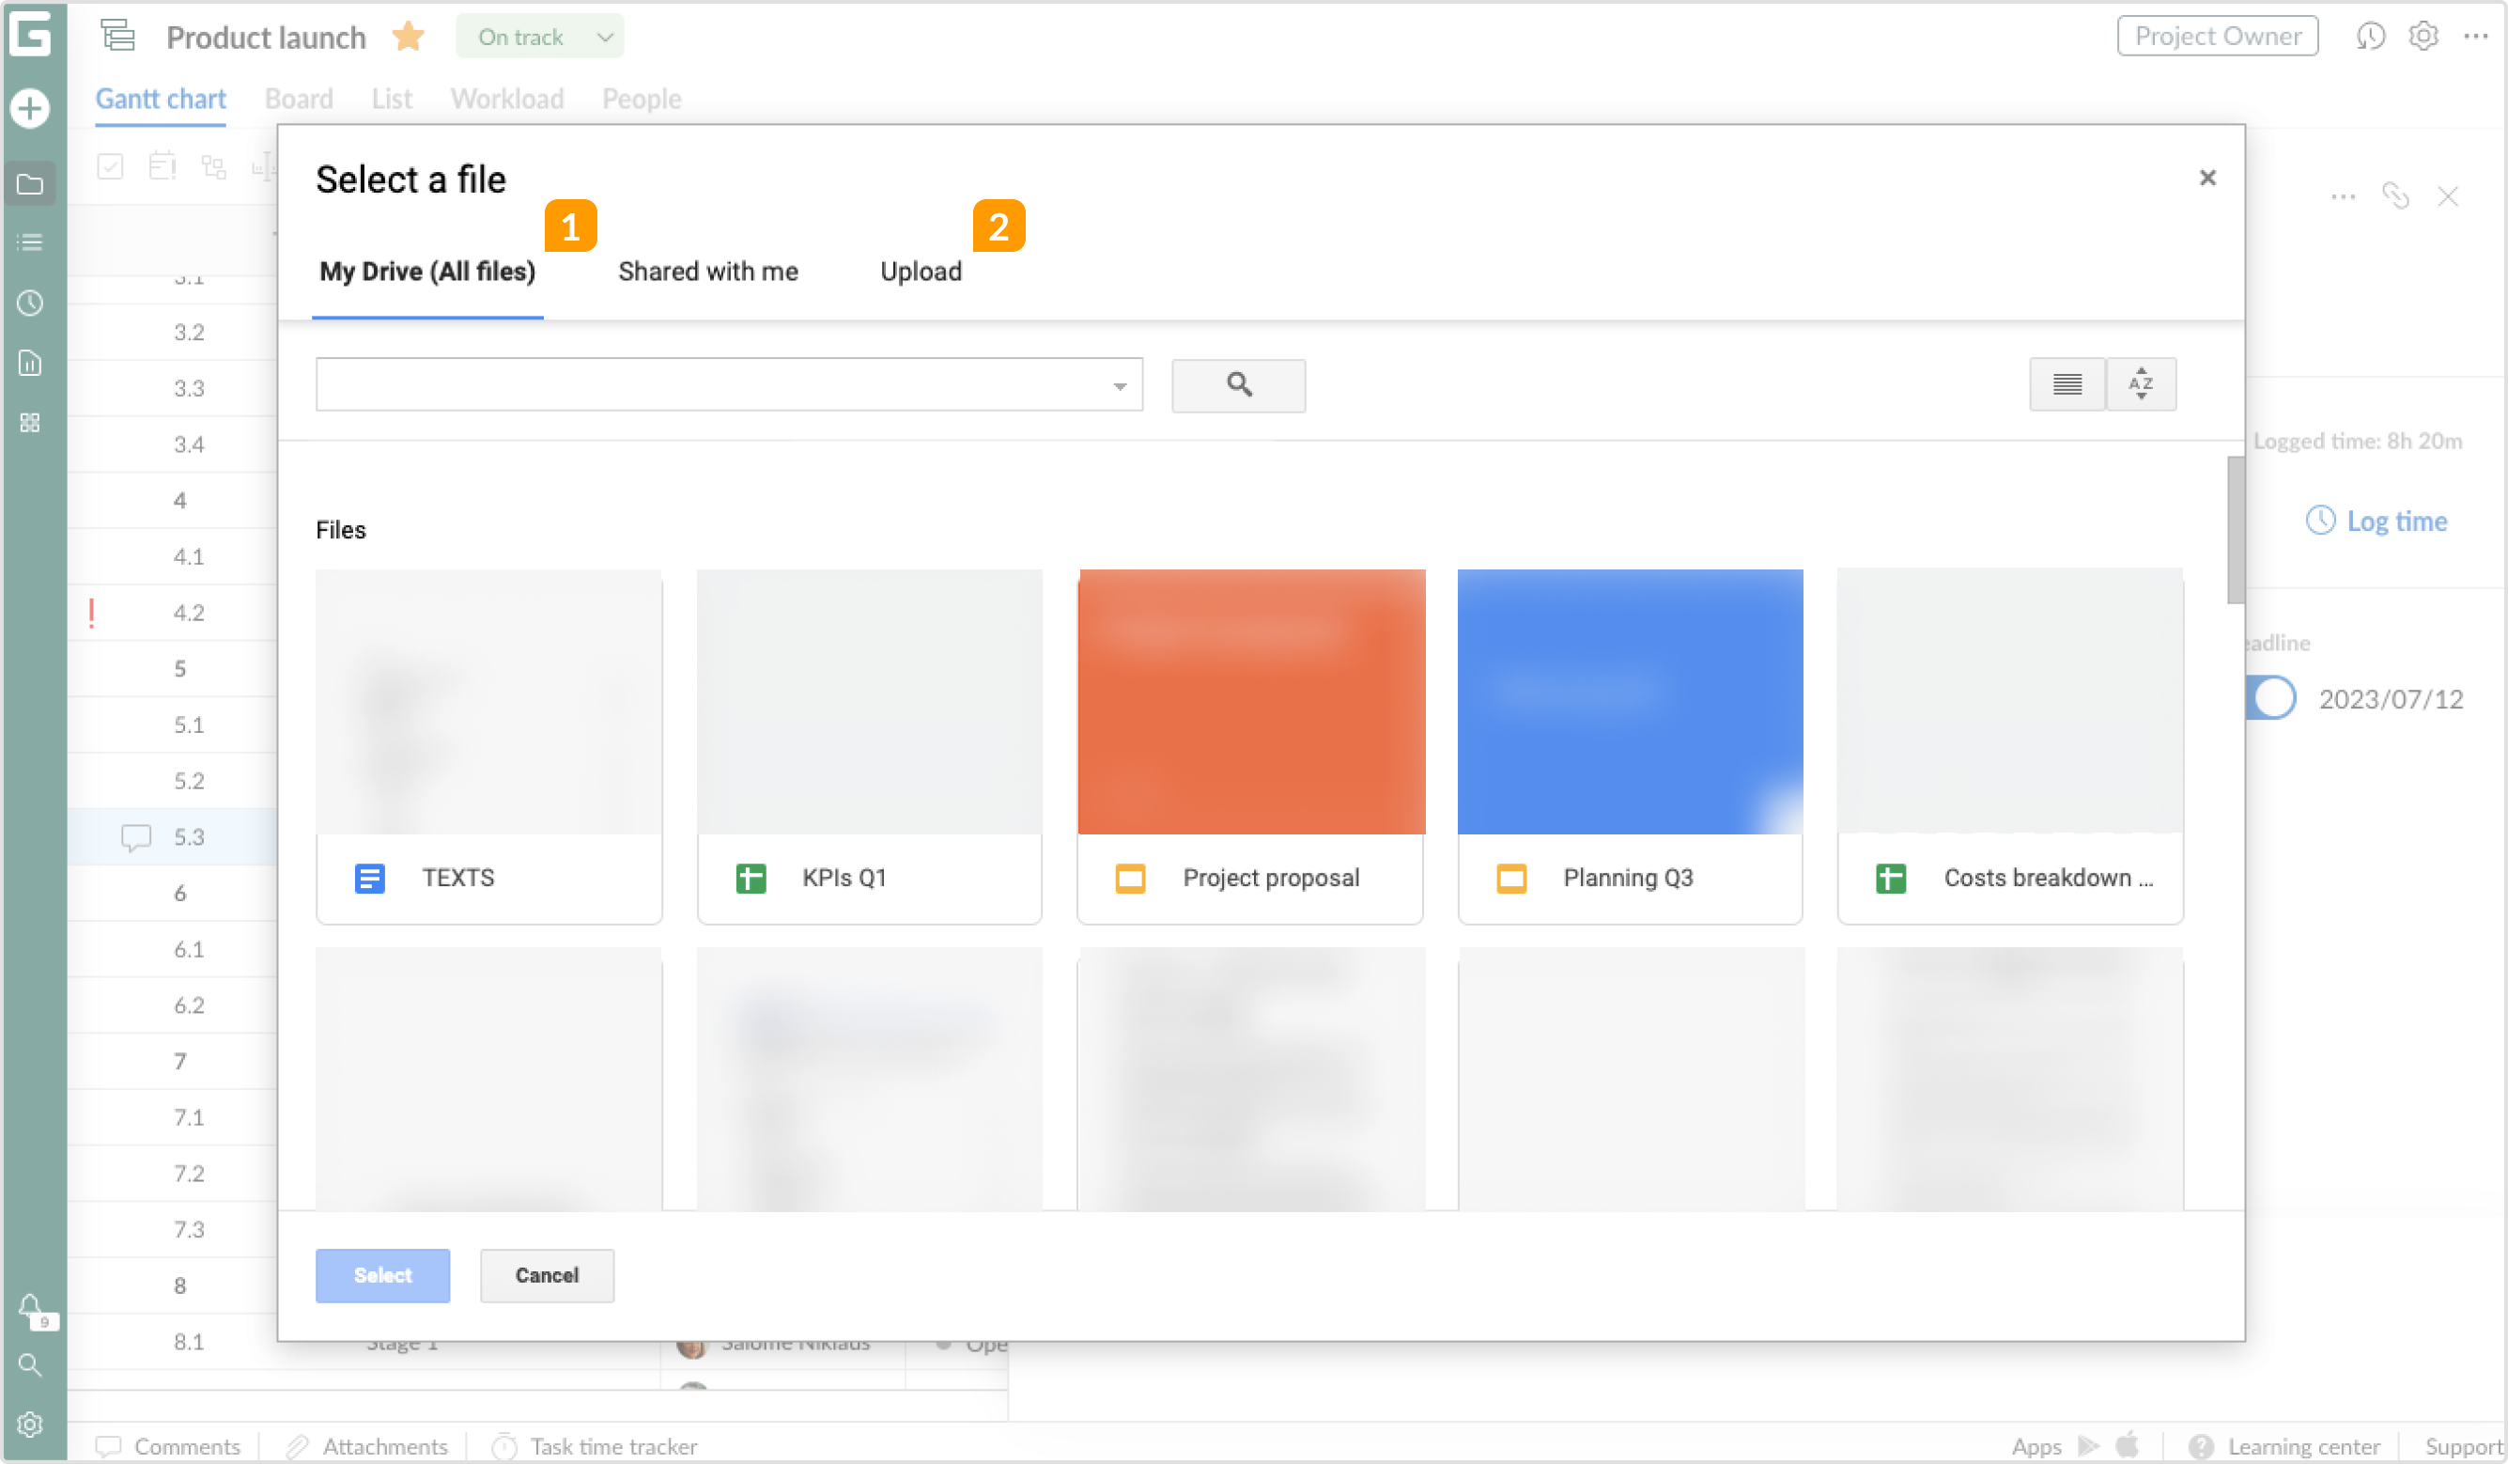This screenshot has height=1464, width=2508.
Task: Open the projects folder icon in sidebar
Action: 31,184
